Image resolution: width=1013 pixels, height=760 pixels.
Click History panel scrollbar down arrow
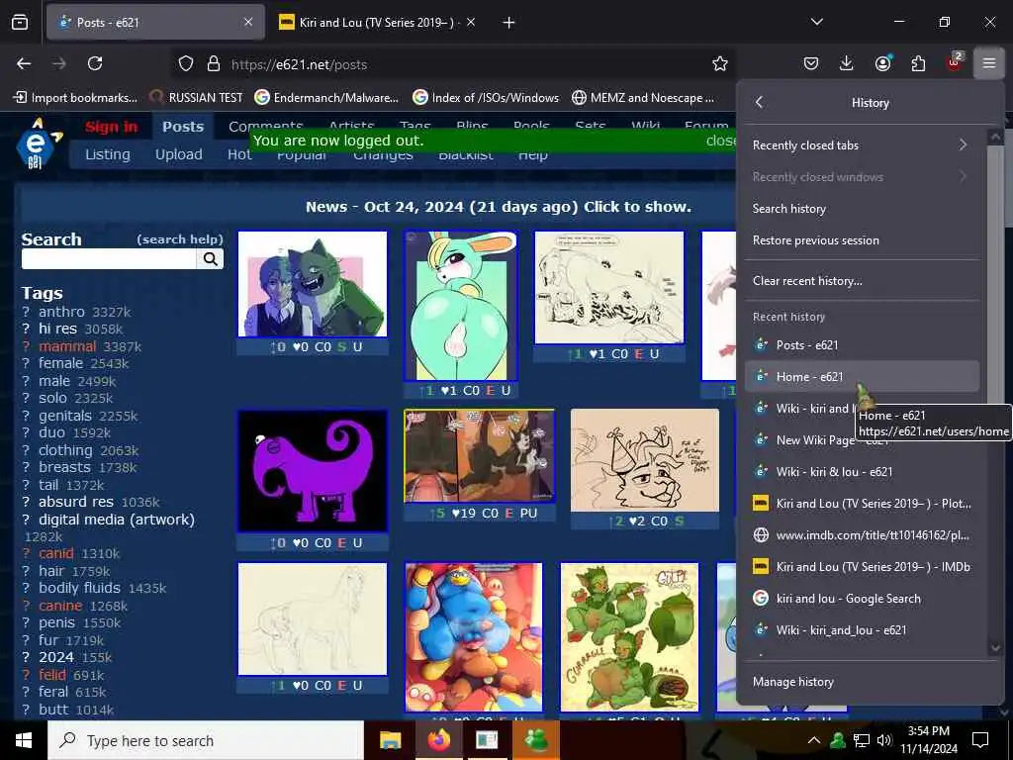coord(995,647)
